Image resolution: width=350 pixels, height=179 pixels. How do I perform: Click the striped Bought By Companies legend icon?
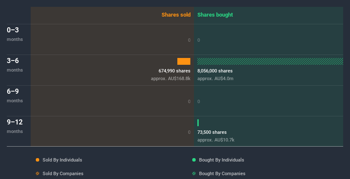pos(194,173)
